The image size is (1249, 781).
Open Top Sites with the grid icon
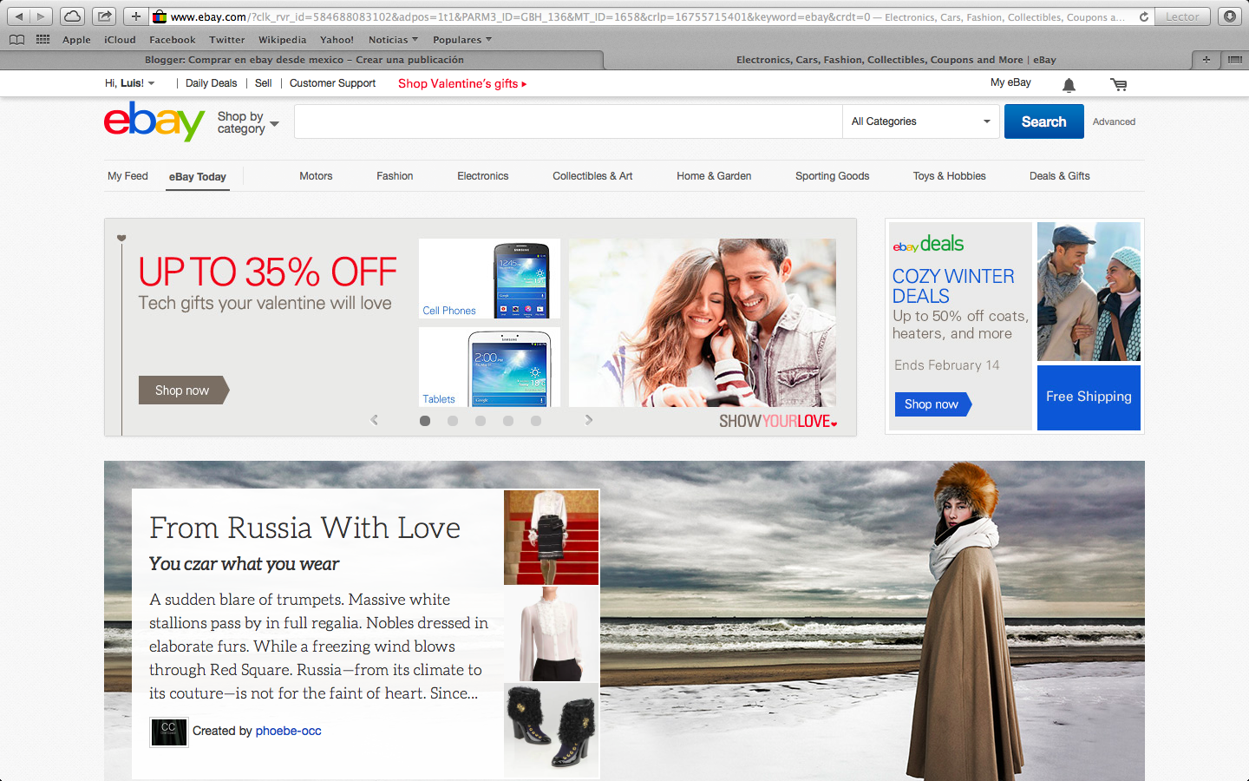click(x=42, y=39)
